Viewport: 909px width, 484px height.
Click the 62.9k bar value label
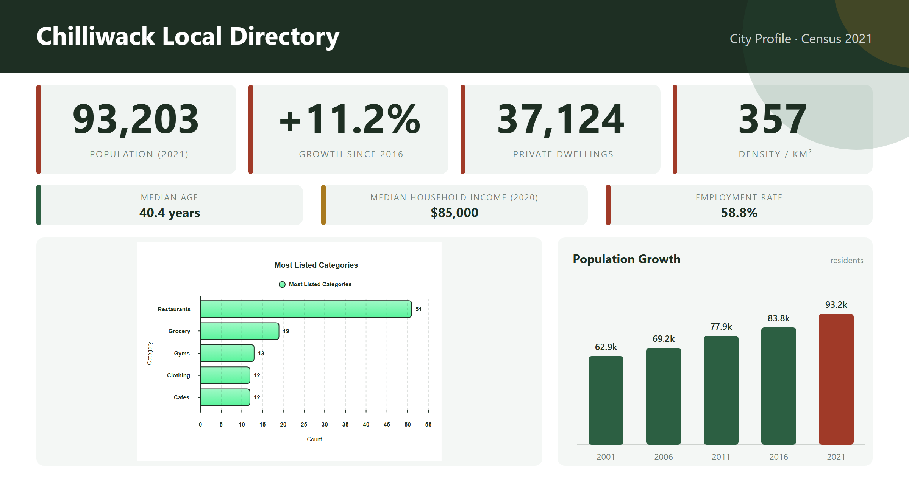[x=606, y=347]
